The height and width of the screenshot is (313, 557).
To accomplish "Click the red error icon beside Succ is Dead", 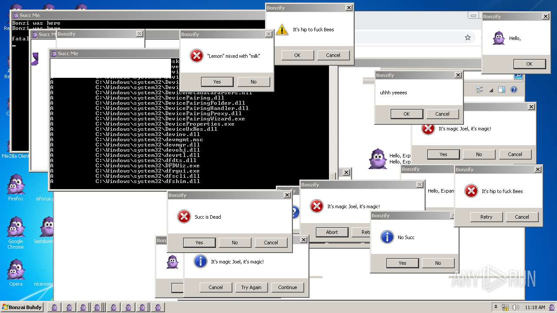I will coord(184,216).
